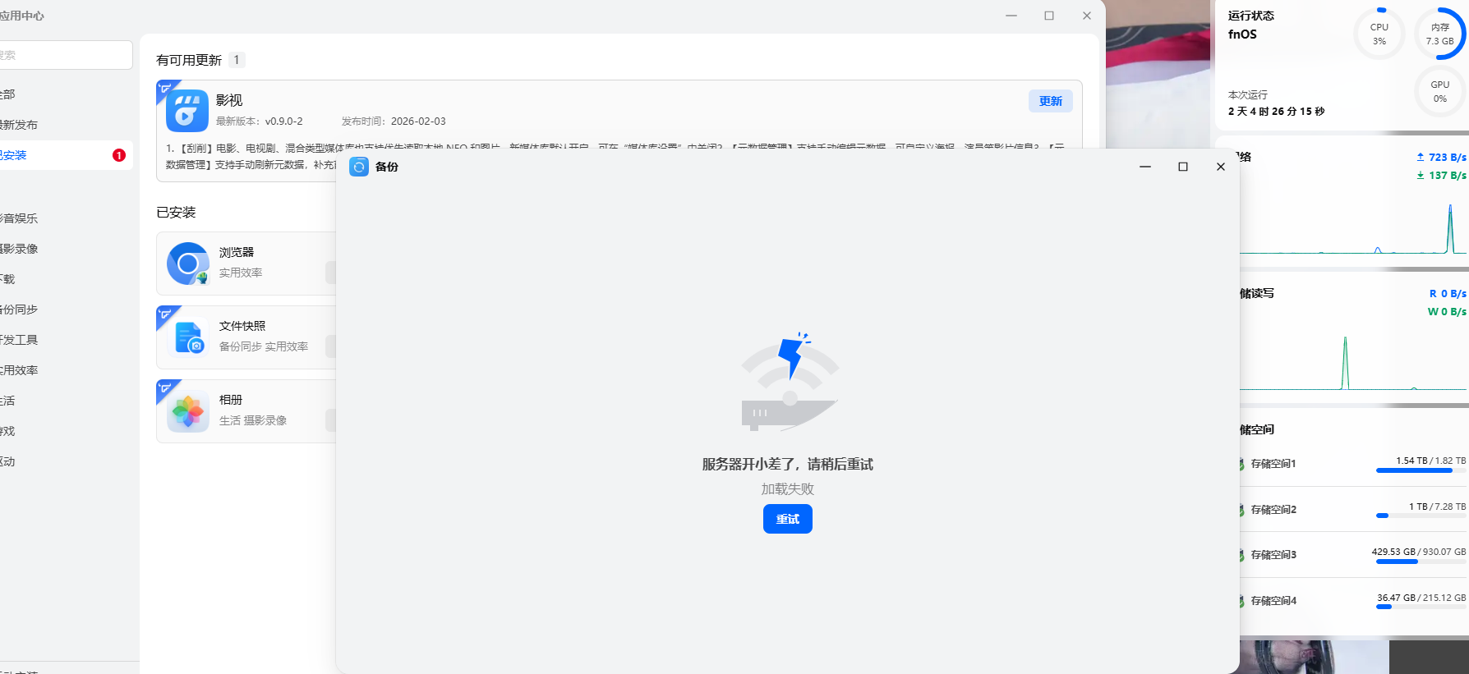Select 生活 category in sidebar

(7, 401)
